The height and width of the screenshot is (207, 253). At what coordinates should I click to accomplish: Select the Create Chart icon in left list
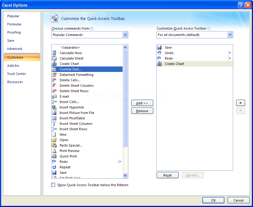(54, 64)
